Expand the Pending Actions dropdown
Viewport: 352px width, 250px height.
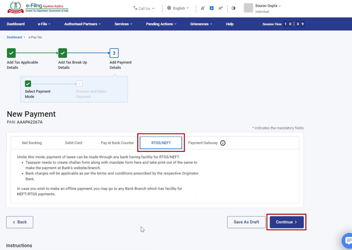[161, 24]
